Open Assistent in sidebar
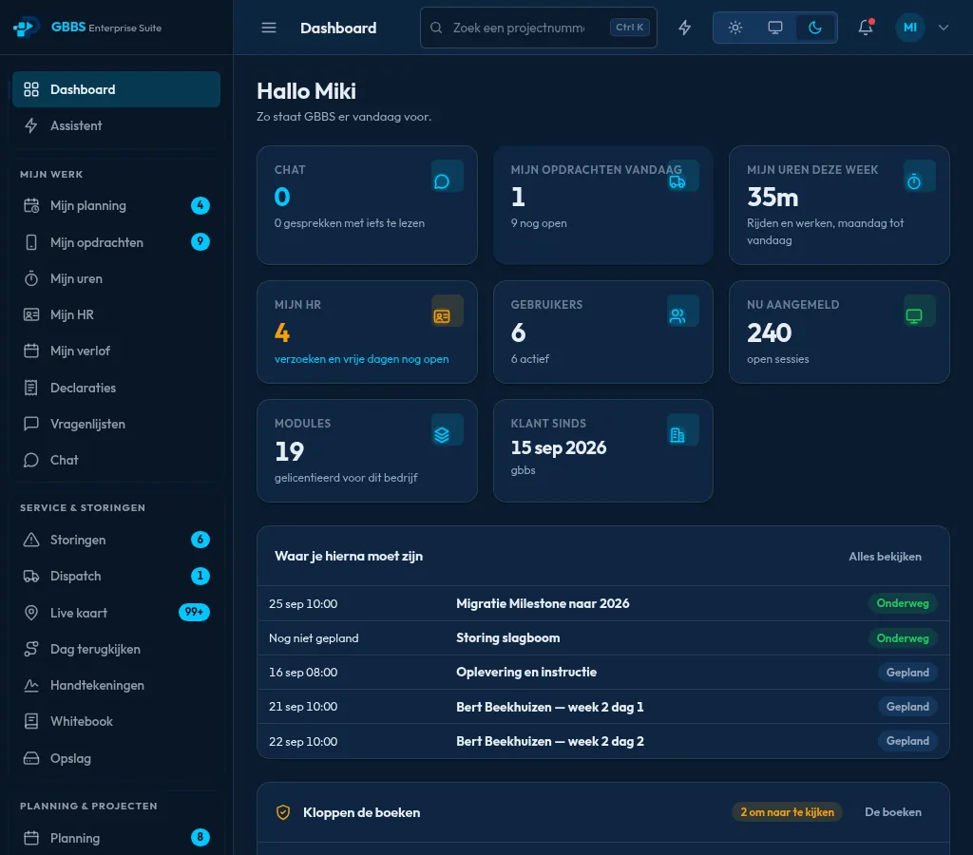 (x=116, y=126)
